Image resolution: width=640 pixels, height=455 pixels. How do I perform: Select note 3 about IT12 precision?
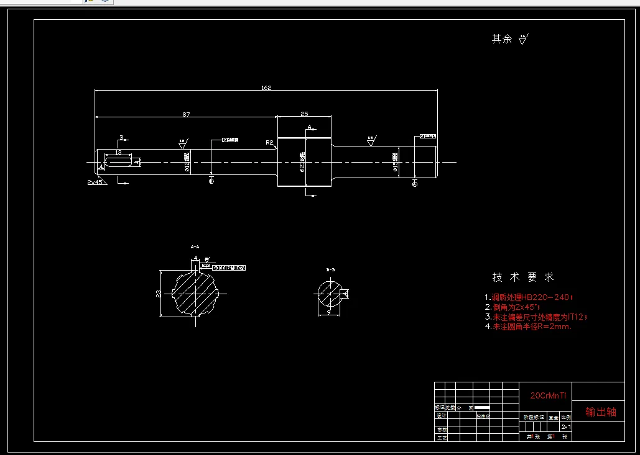[x=536, y=317]
